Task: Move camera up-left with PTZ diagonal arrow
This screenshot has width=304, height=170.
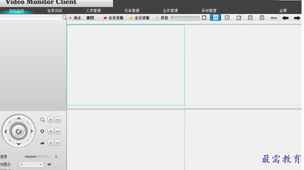Action: (x=10, y=122)
